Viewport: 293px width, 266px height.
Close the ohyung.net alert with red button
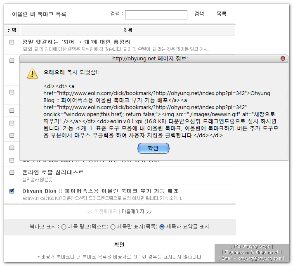283,59
